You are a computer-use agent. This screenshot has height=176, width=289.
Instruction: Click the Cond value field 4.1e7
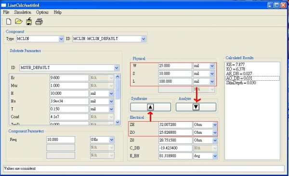coord(69,117)
